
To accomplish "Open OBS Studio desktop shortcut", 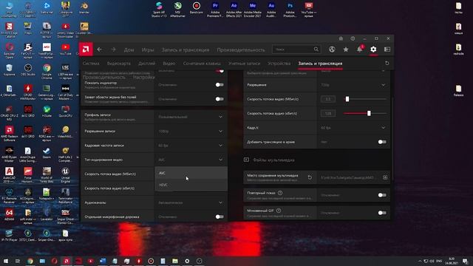I will tap(28, 70).
